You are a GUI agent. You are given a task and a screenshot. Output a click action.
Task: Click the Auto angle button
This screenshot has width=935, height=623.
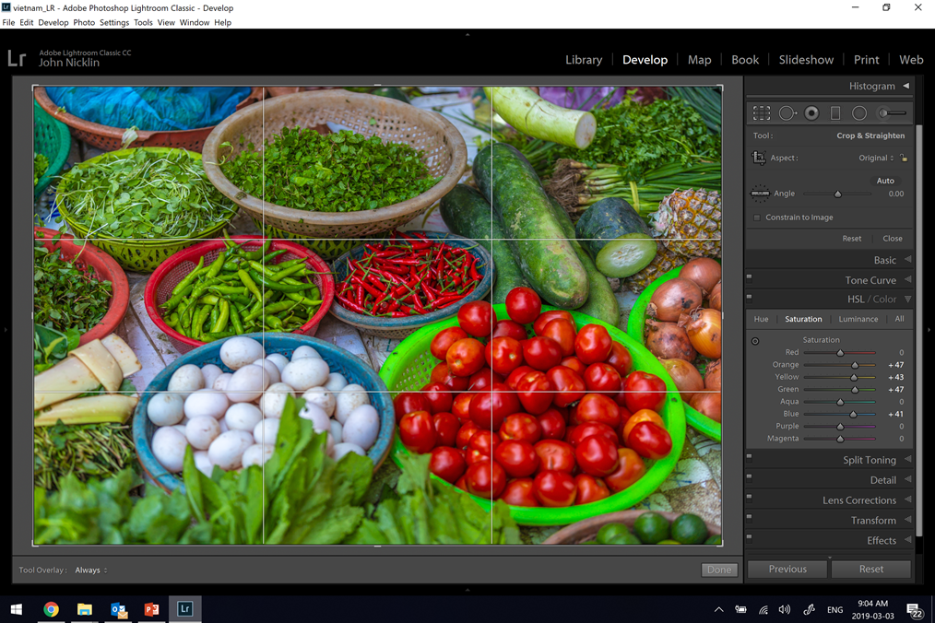pos(885,181)
